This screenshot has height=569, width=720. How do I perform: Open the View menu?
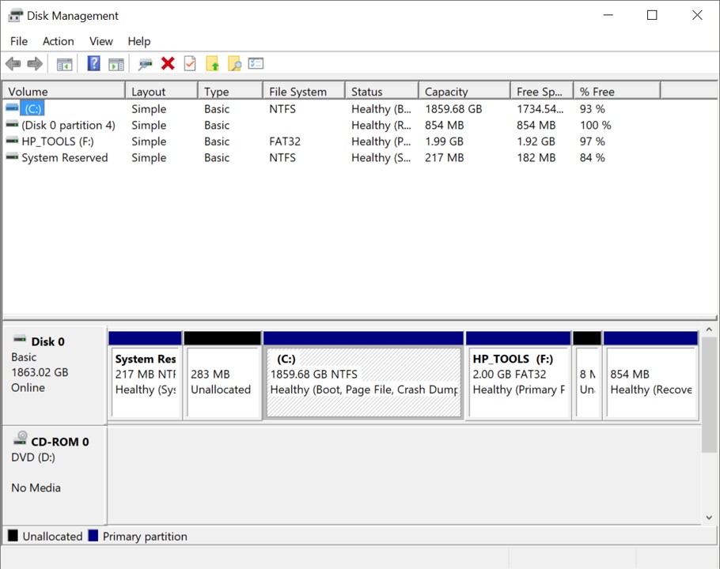[101, 41]
